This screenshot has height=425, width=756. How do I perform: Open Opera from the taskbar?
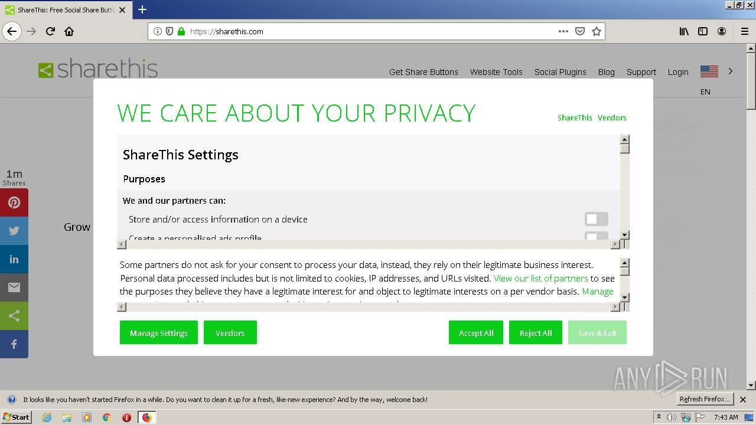(x=126, y=417)
